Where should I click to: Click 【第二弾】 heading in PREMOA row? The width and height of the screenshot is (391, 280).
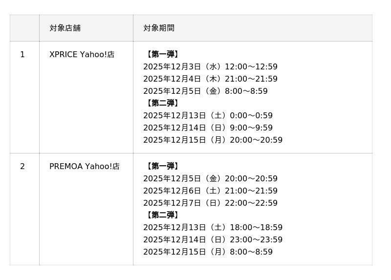[162, 215]
